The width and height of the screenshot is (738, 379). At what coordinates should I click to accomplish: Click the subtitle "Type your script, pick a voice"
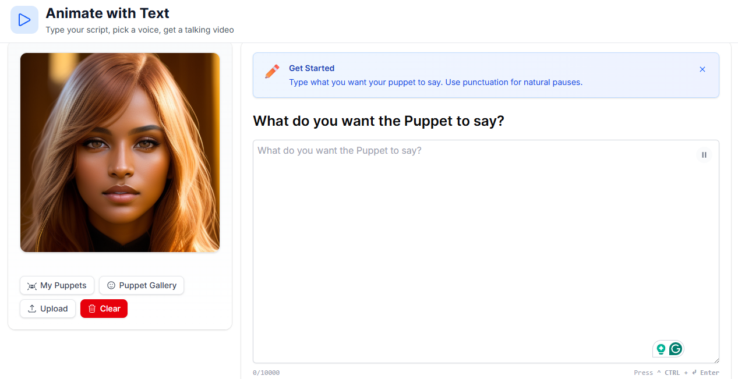140,30
